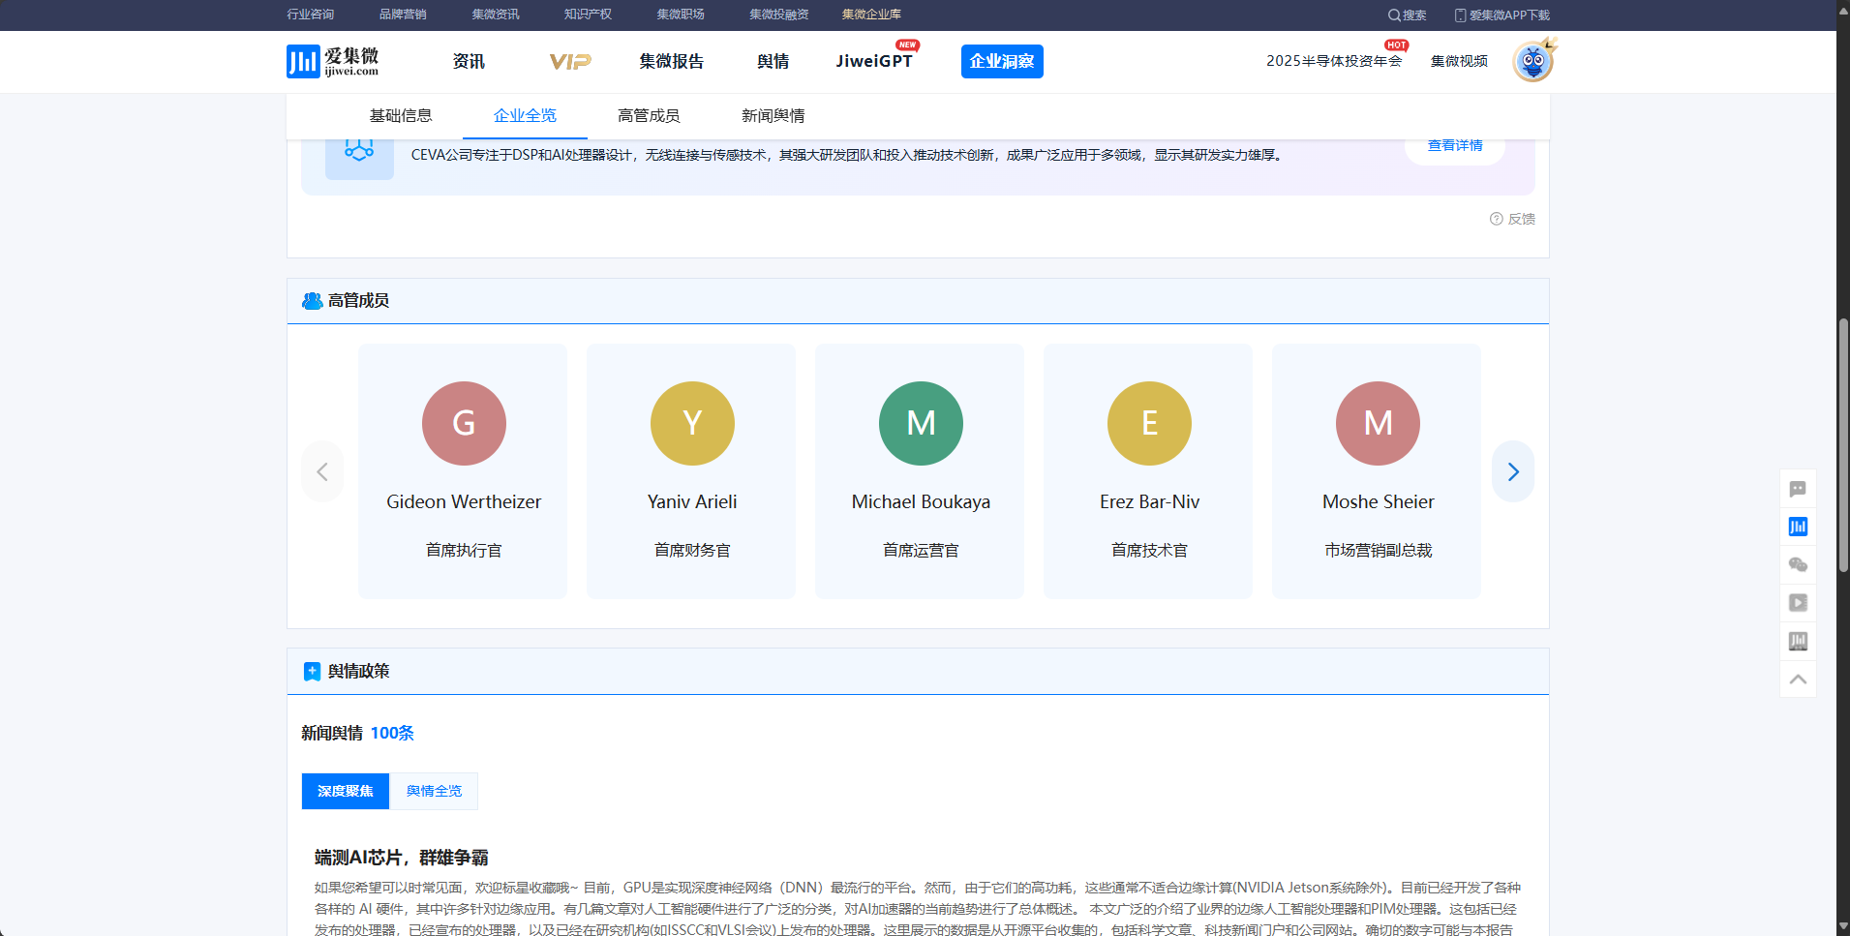The width and height of the screenshot is (1850, 936).
Task: Switch to the 企业全览 tab
Action: tap(525, 116)
